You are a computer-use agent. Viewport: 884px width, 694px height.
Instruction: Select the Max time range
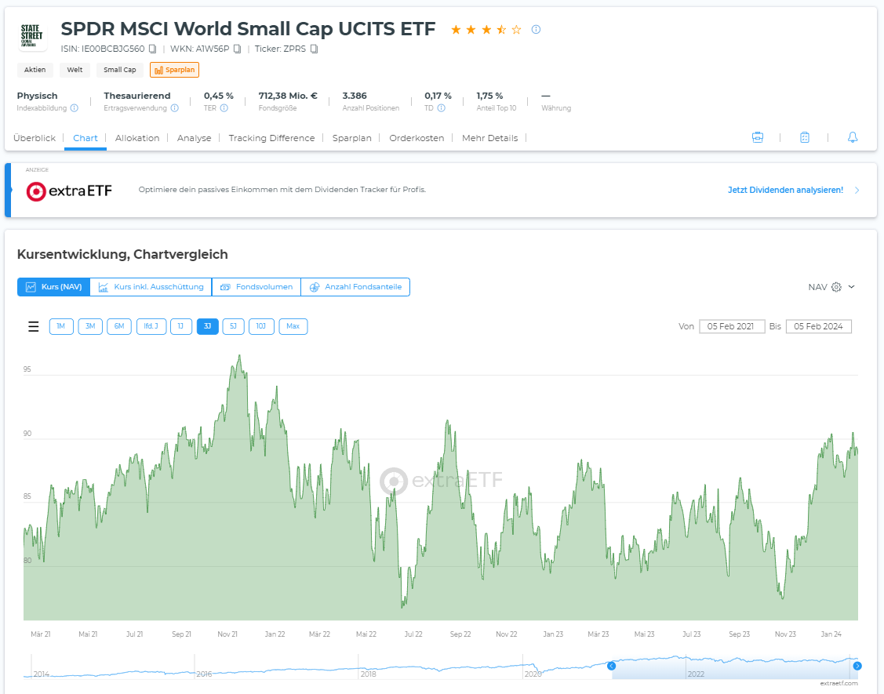293,326
